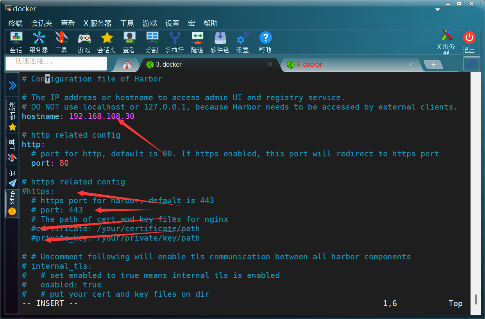Screen dimensions: 485x319
Task: Click "/your/certificate/path" text
Action: point(148,229)
